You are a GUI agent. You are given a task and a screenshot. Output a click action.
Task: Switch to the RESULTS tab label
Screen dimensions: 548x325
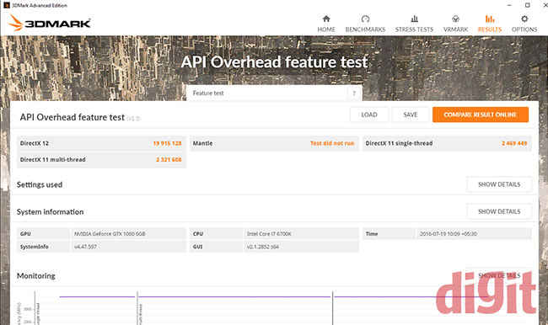tap(490, 29)
